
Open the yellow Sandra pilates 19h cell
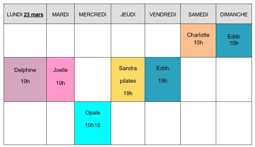128,79
